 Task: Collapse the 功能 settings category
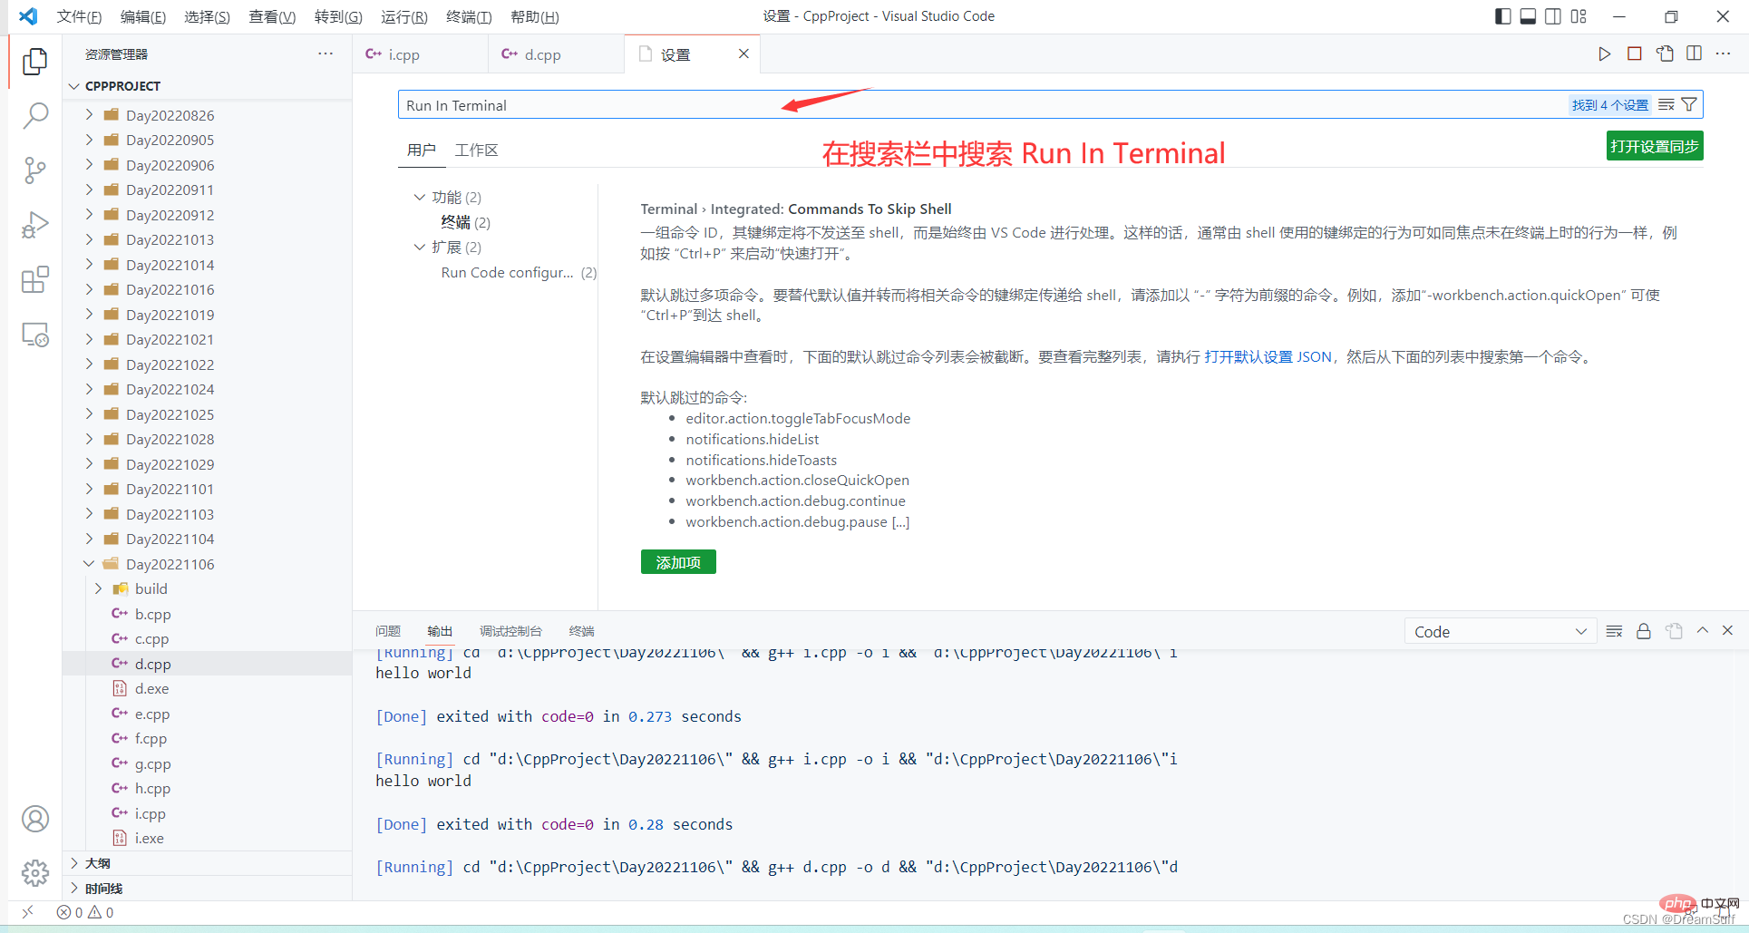pyautogui.click(x=420, y=198)
